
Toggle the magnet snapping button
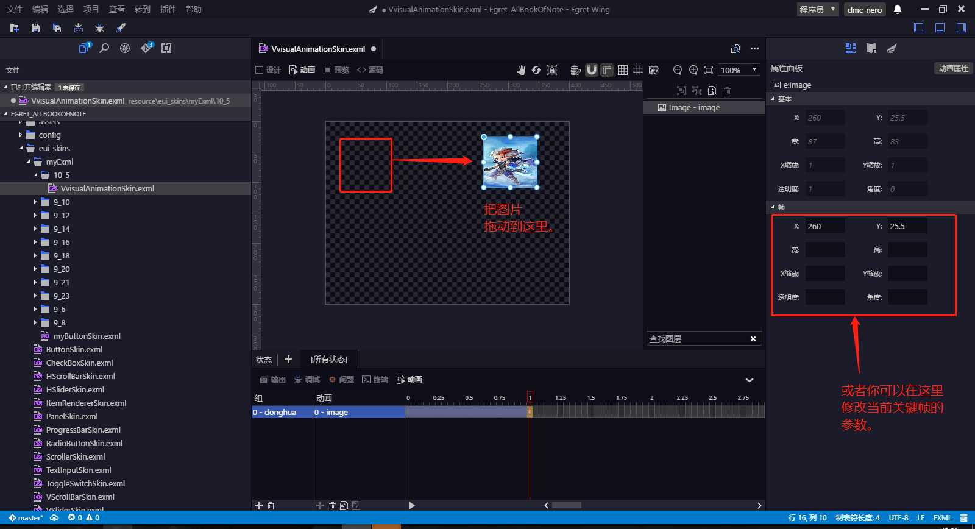[591, 70]
